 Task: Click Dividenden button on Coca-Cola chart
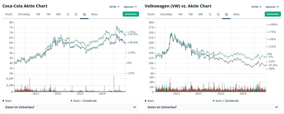[131, 14]
